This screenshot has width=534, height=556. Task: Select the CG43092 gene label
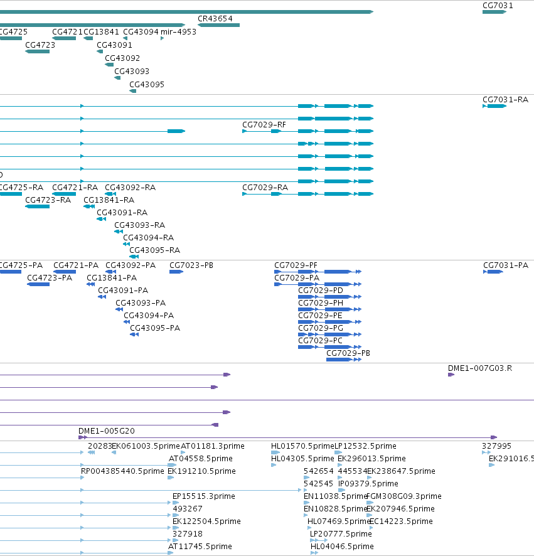122,58
